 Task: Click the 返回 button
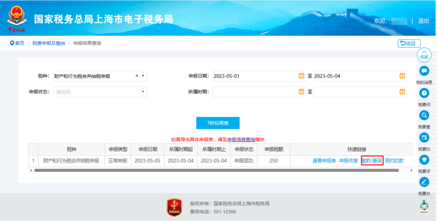point(409,43)
